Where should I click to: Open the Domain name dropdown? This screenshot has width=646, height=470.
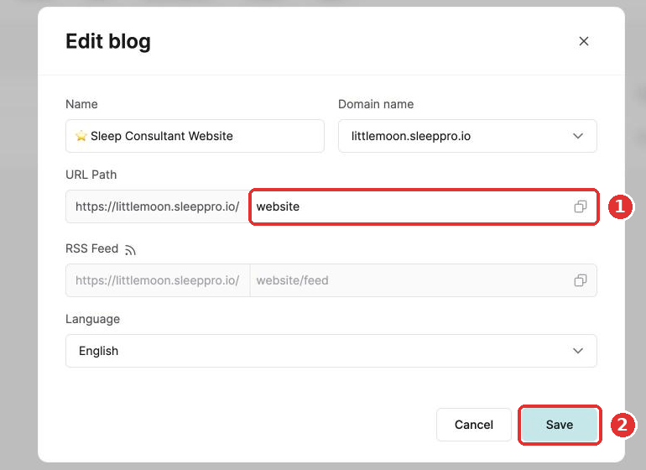click(467, 136)
